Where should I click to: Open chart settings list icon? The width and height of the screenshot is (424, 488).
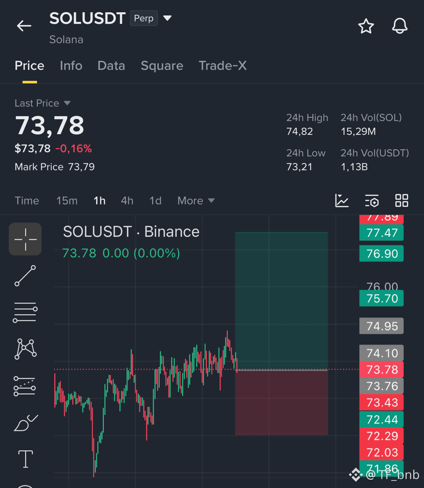pos(371,200)
